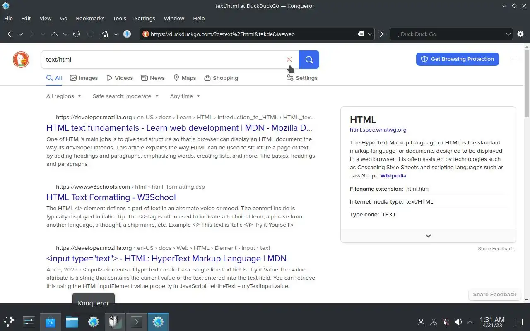Open the All regions dropdown
The width and height of the screenshot is (530, 331).
(x=64, y=96)
